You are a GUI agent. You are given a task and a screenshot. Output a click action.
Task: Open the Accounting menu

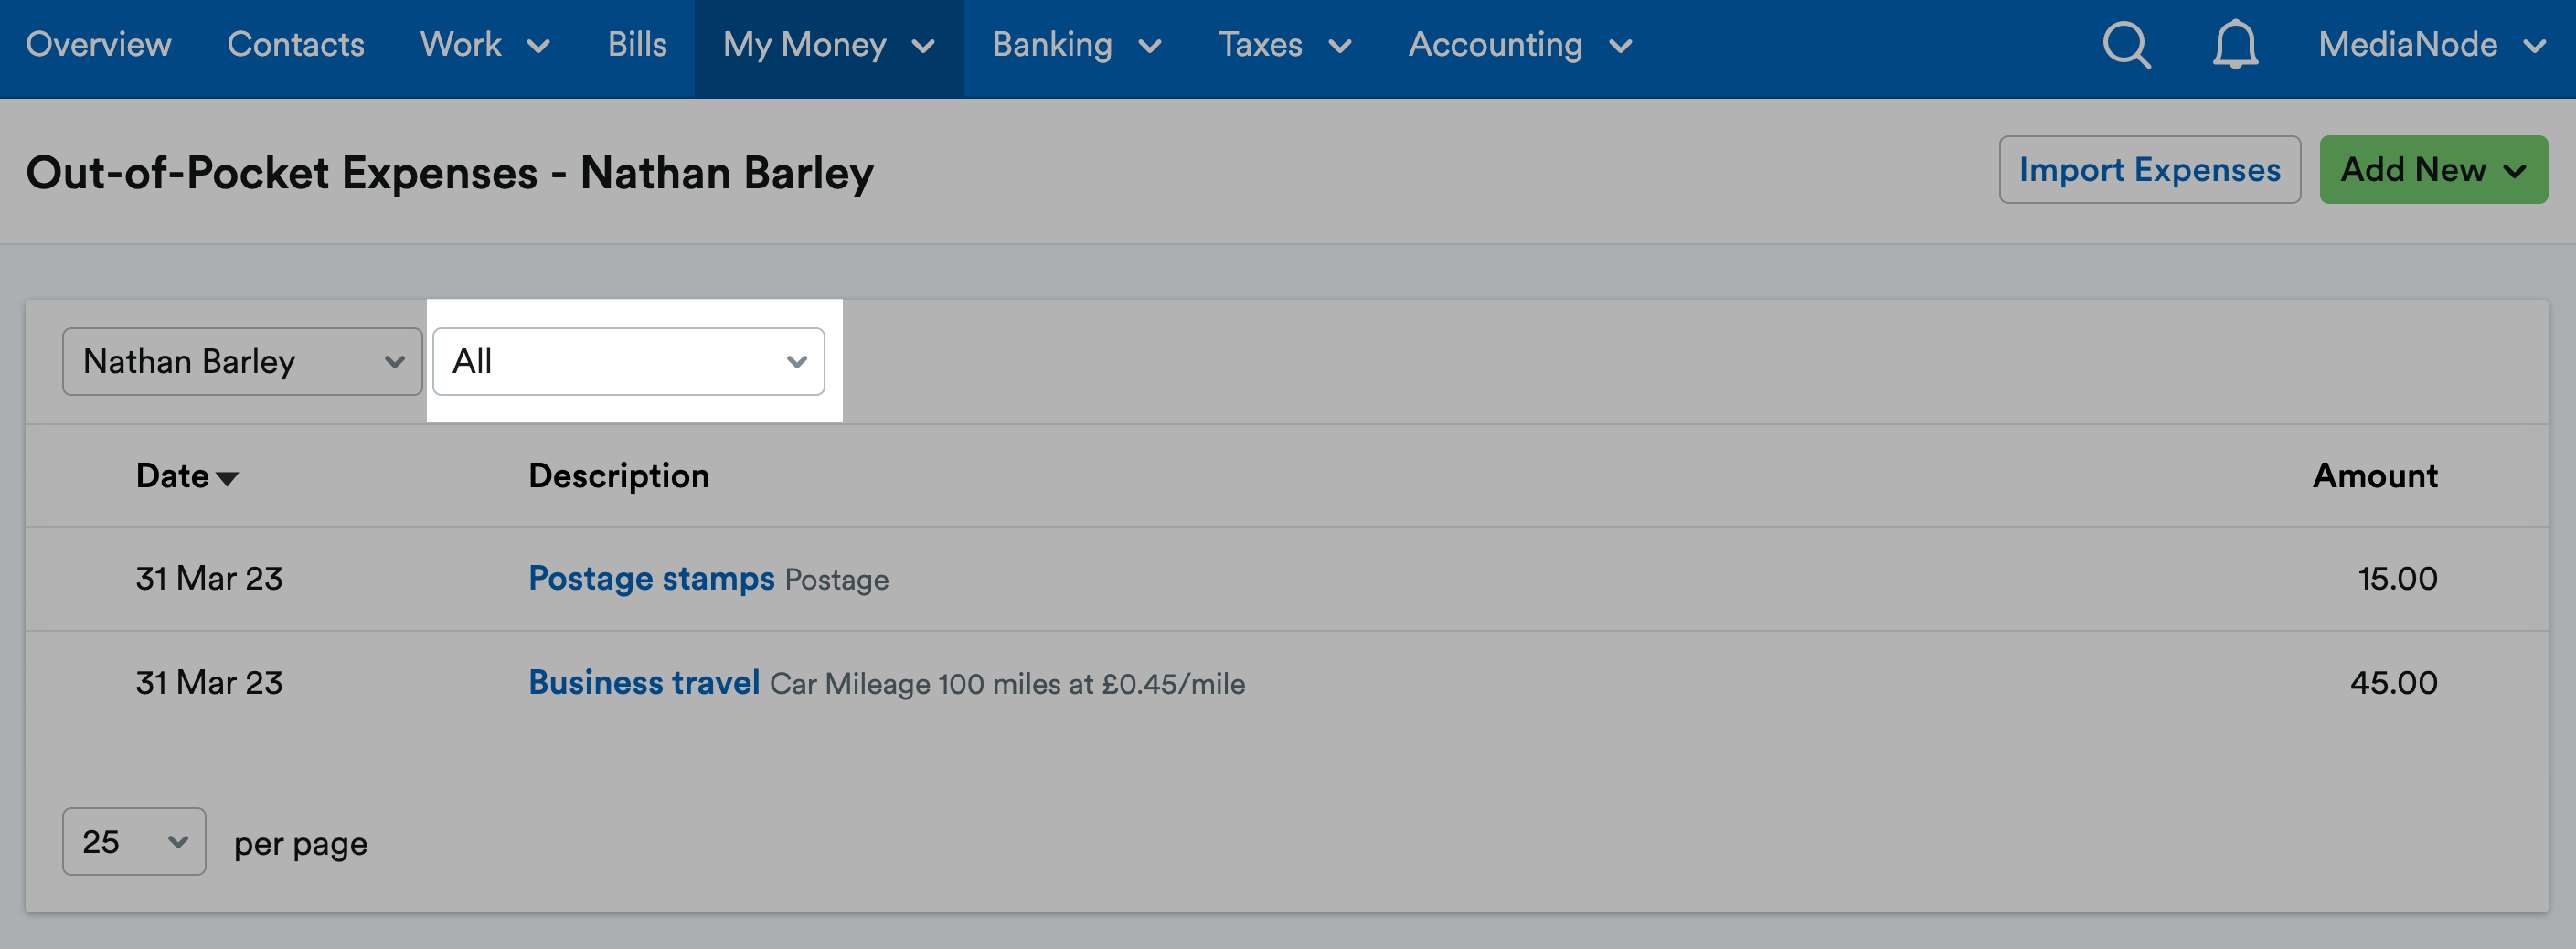pos(1520,45)
